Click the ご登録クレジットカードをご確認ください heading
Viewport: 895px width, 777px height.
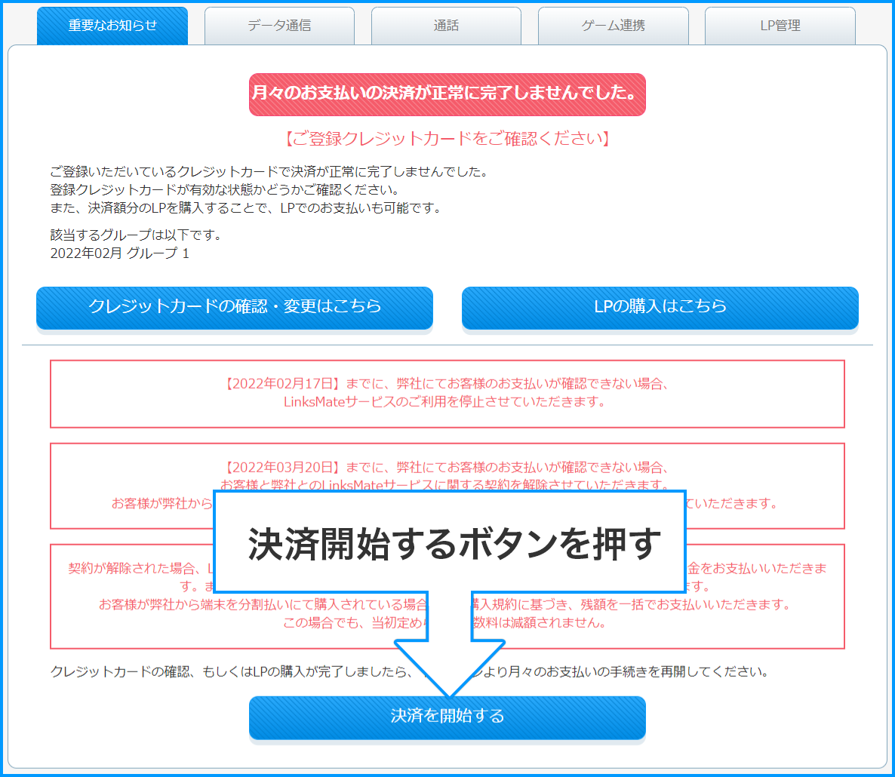coord(447,139)
